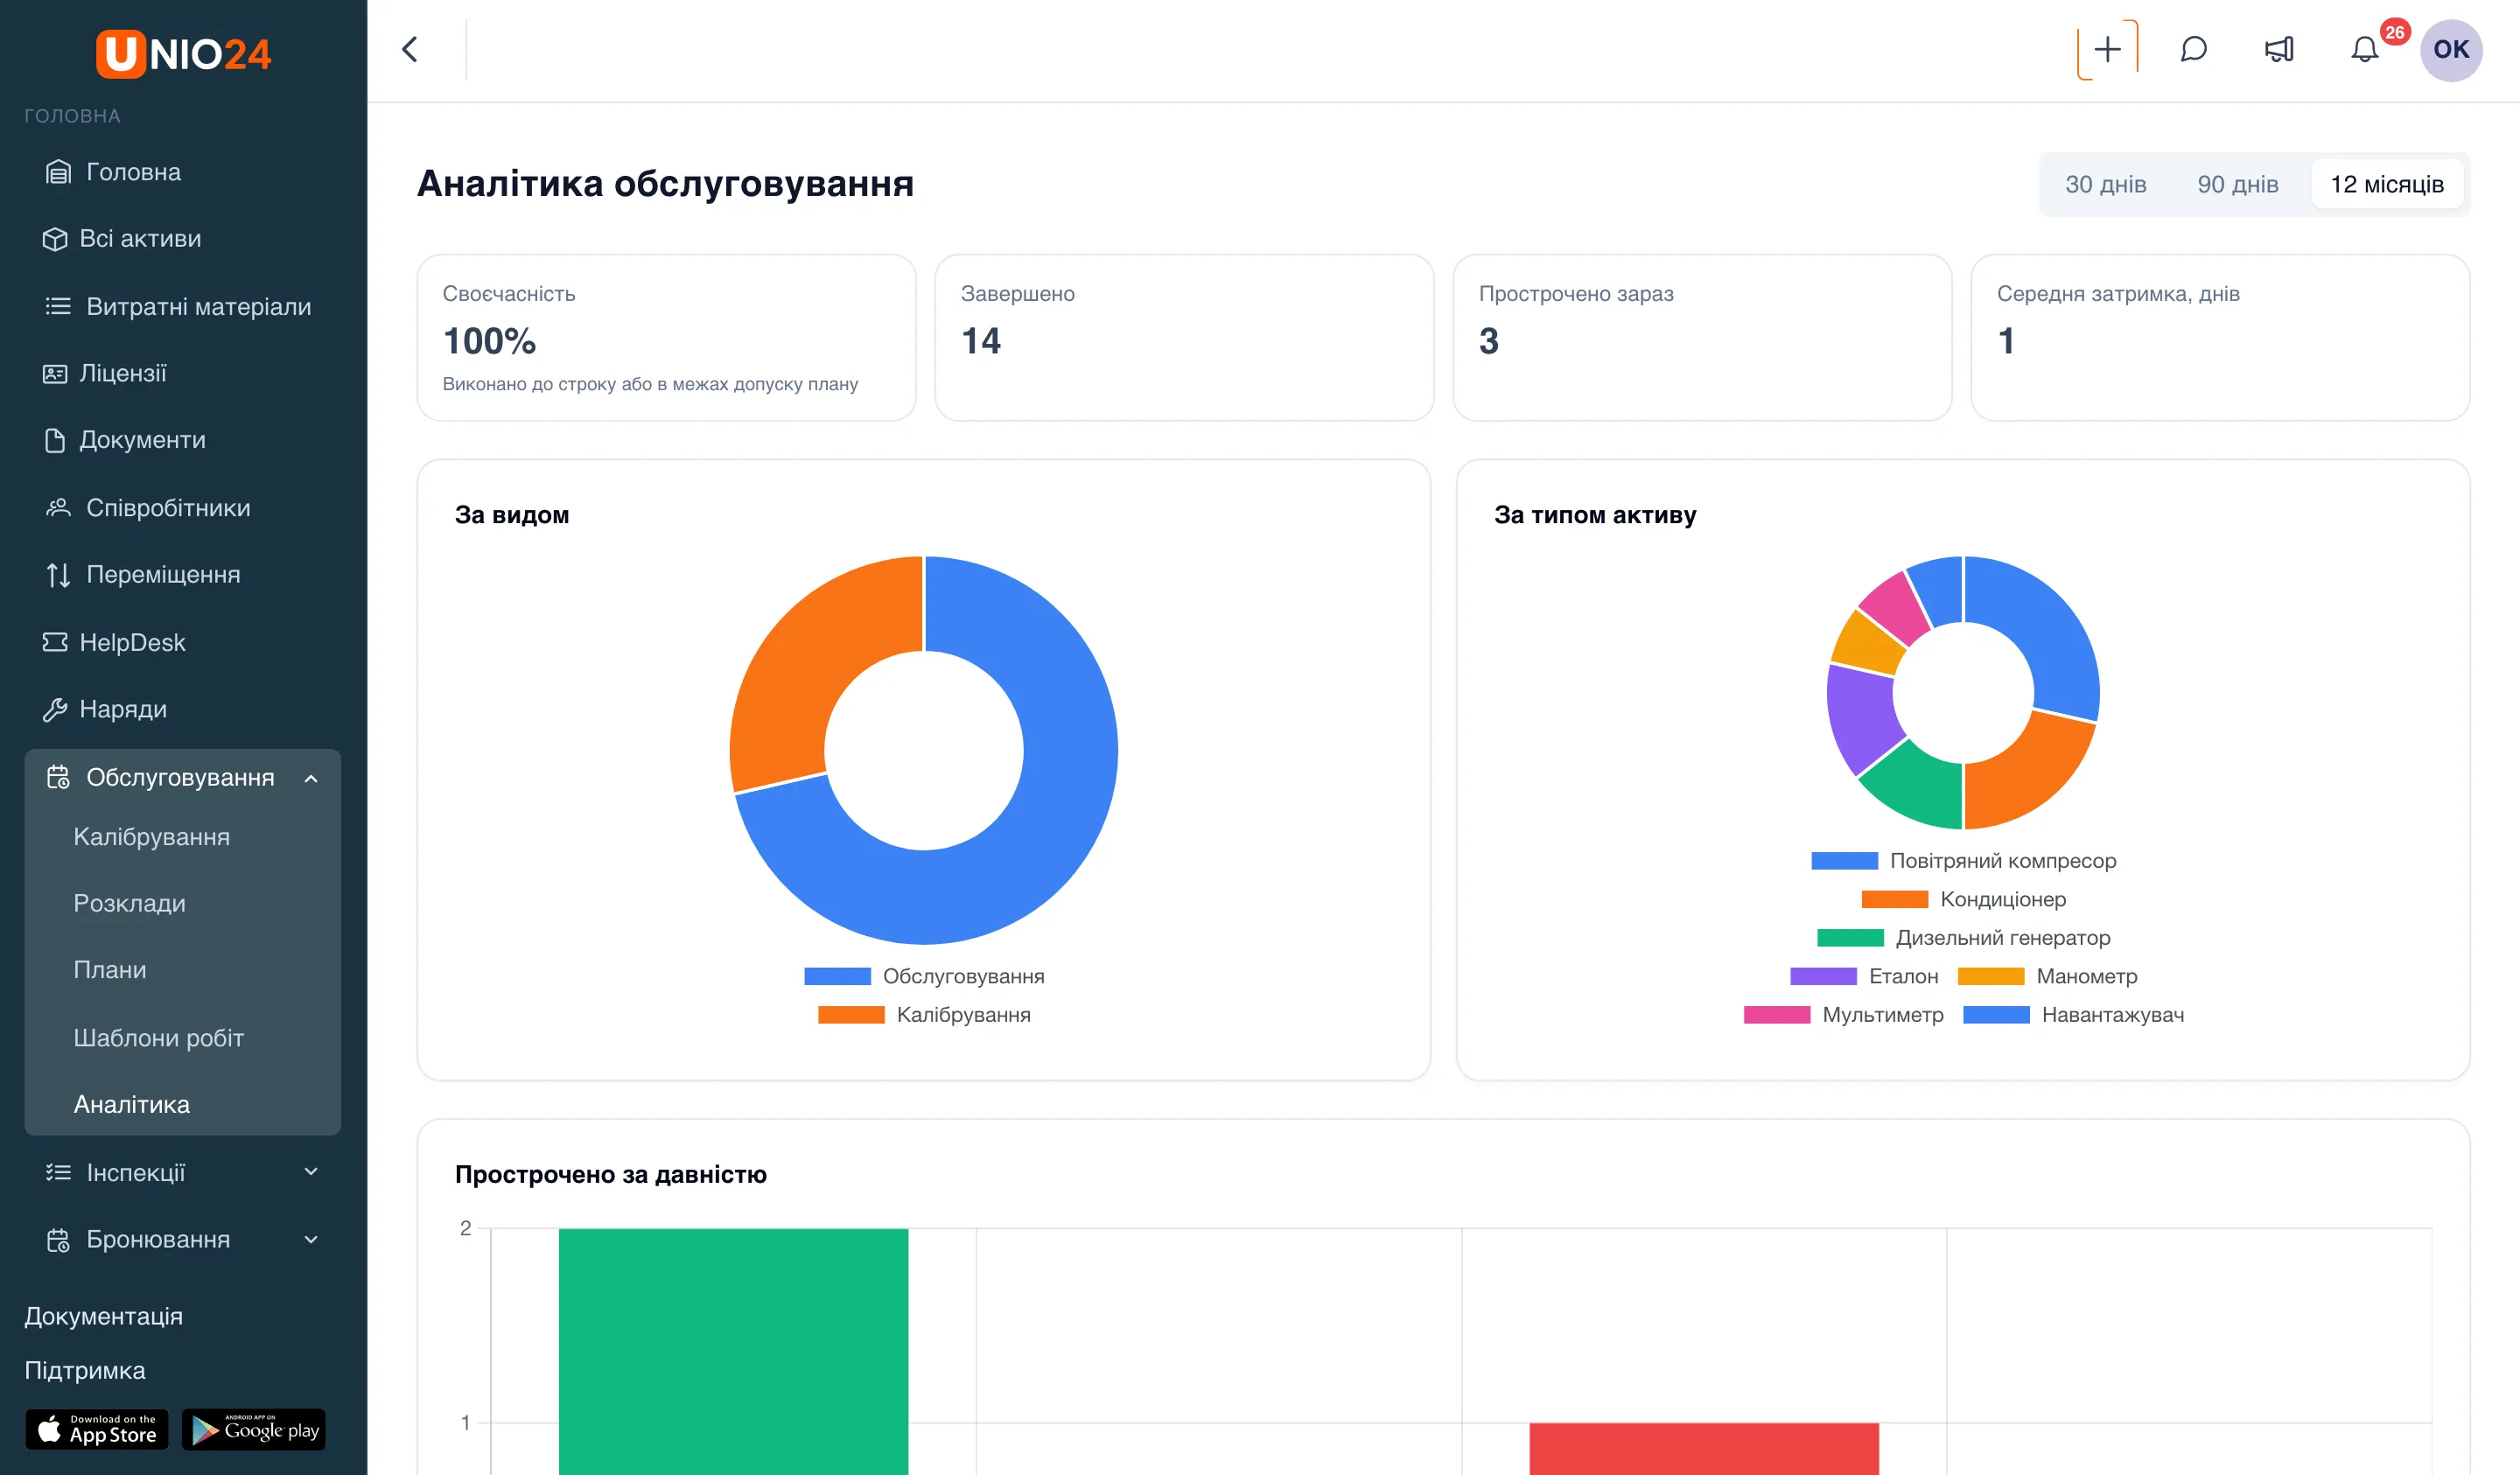
Task: Open the Підтримка link
Action: [84, 1370]
